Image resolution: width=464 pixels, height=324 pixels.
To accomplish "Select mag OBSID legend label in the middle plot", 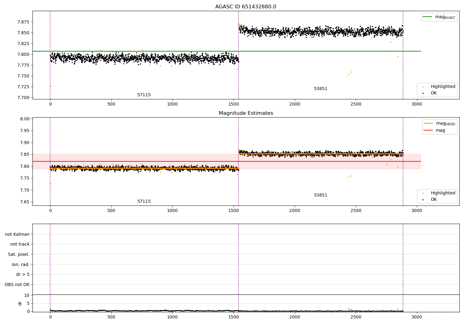I will pyautogui.click(x=445, y=123).
